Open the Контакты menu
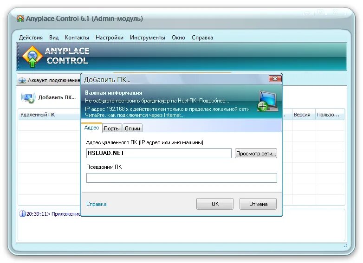This screenshot has height=263, width=363. click(x=77, y=38)
